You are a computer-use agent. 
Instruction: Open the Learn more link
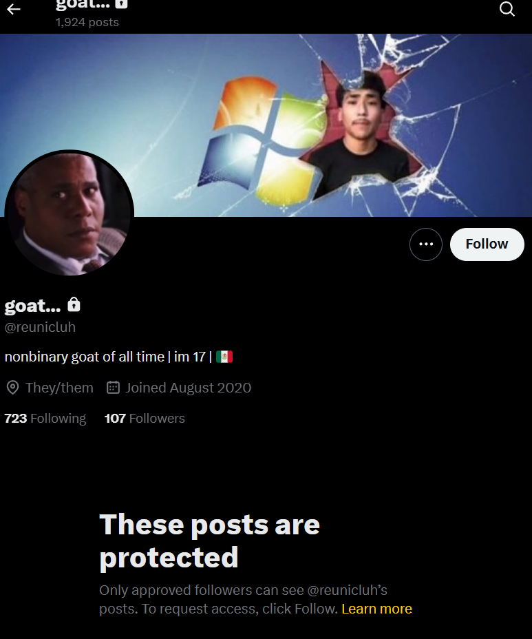tap(376, 609)
